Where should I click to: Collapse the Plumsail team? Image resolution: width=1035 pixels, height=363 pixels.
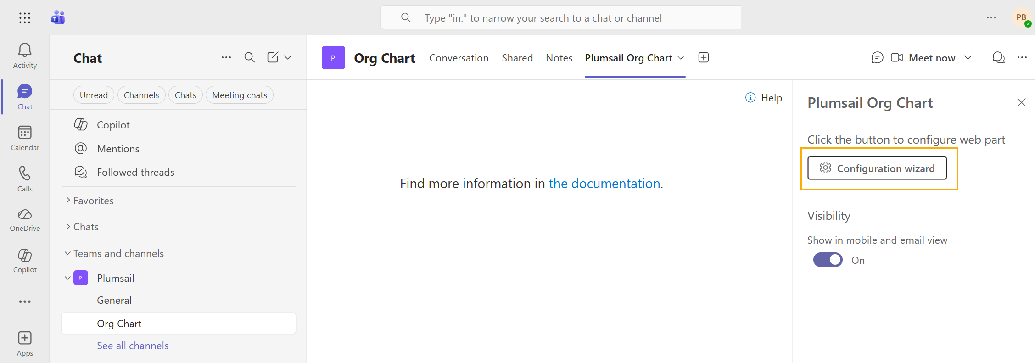[67, 278]
